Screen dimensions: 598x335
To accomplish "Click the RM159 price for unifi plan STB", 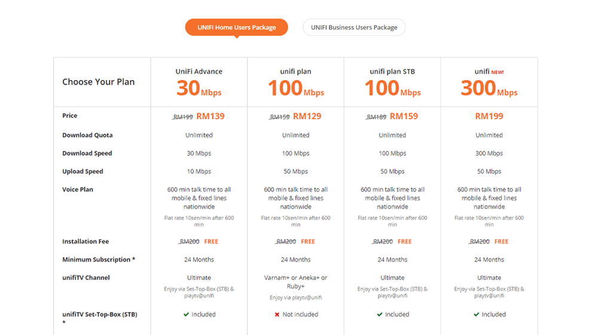I will point(404,117).
